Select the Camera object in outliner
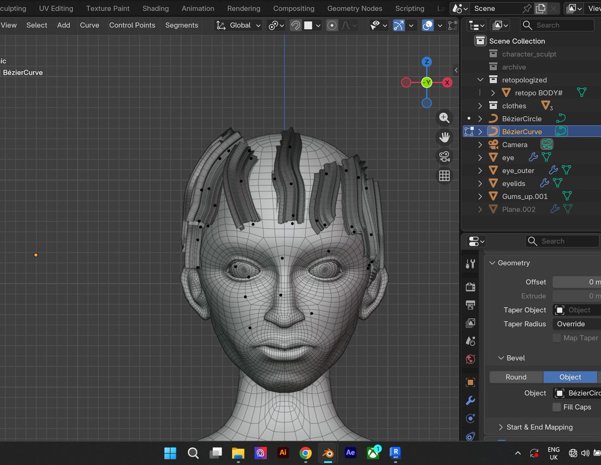 pyautogui.click(x=514, y=145)
